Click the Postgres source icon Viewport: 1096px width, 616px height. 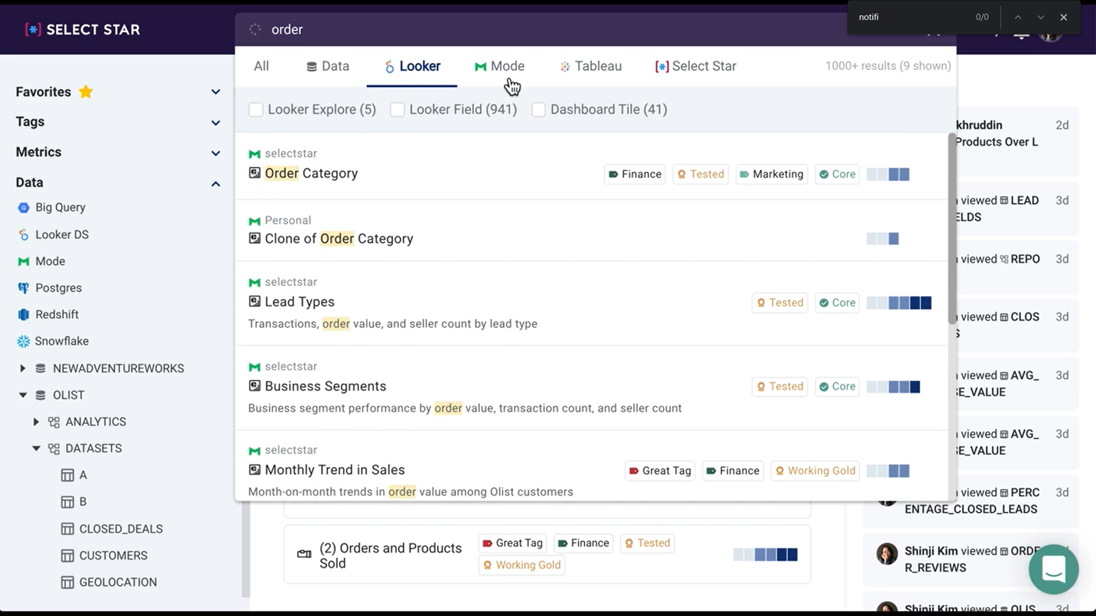tap(23, 288)
